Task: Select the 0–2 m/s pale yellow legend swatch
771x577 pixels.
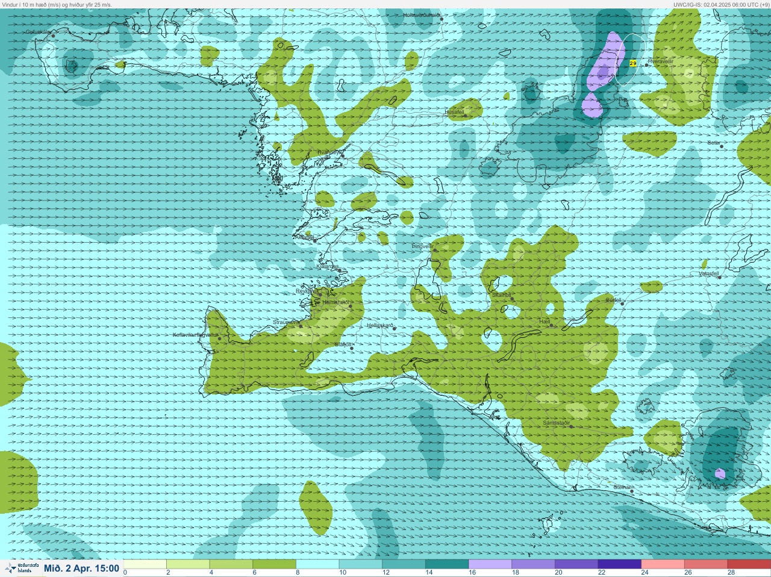Action: 145,564
